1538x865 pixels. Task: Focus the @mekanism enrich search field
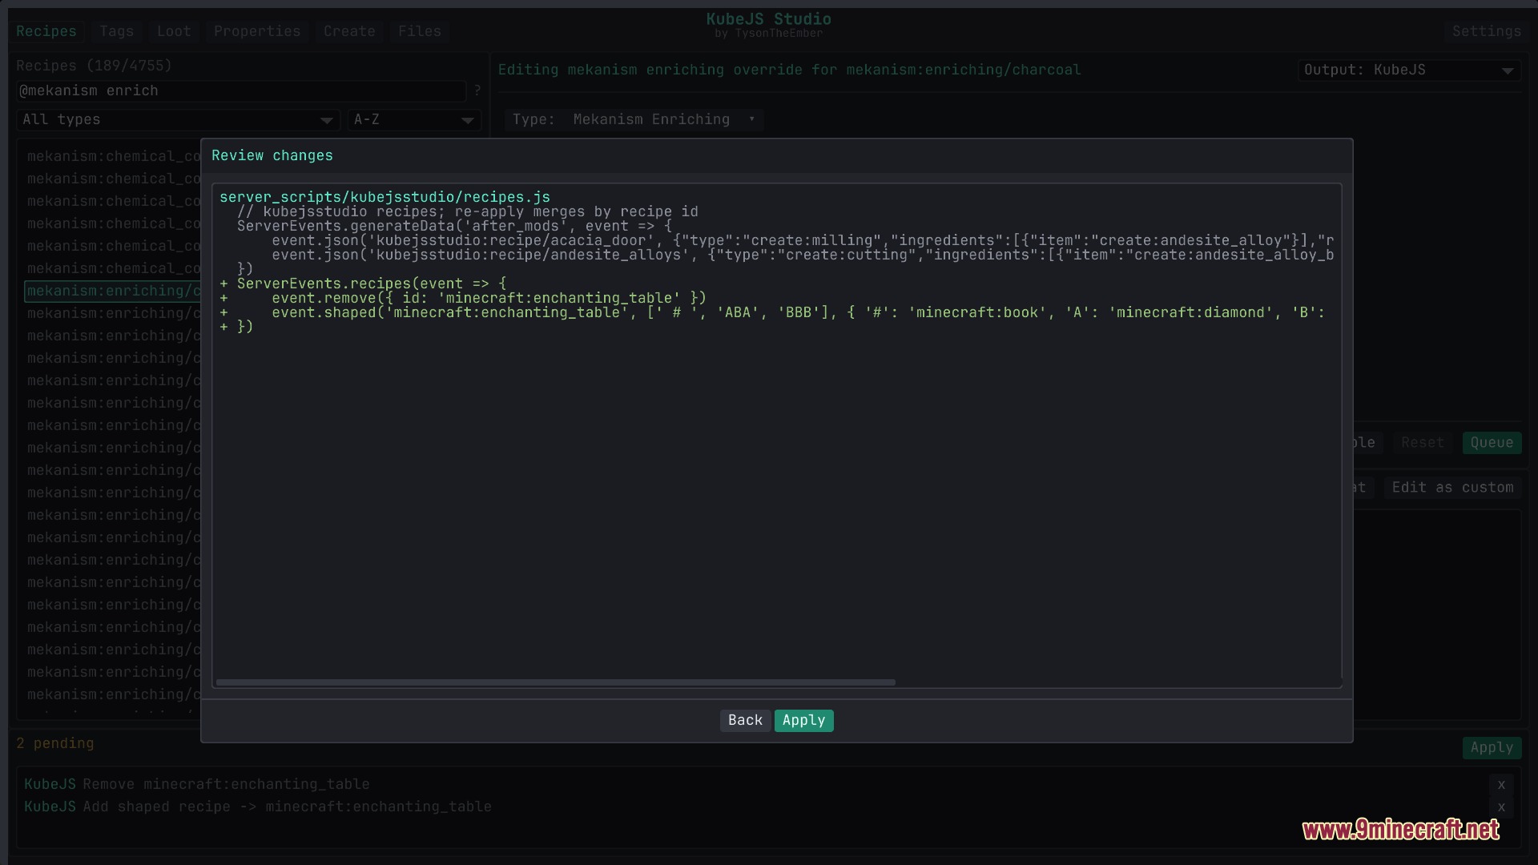[241, 91]
